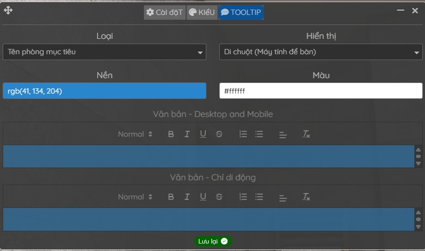Toggle underline in Desktop and Mobile editor
425x251 pixels.
[x=203, y=134]
